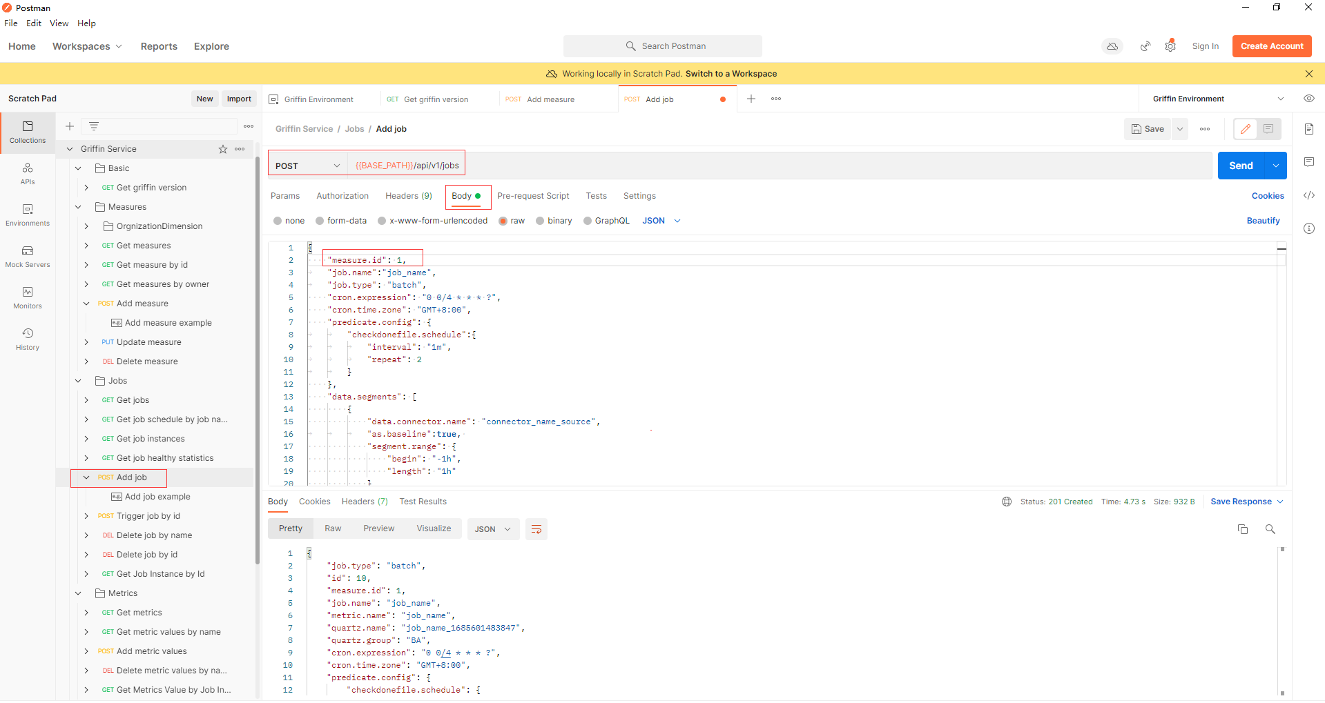The width and height of the screenshot is (1325, 703).
Task: Click the satellite capture requests icon
Action: pyautogui.click(x=1145, y=46)
